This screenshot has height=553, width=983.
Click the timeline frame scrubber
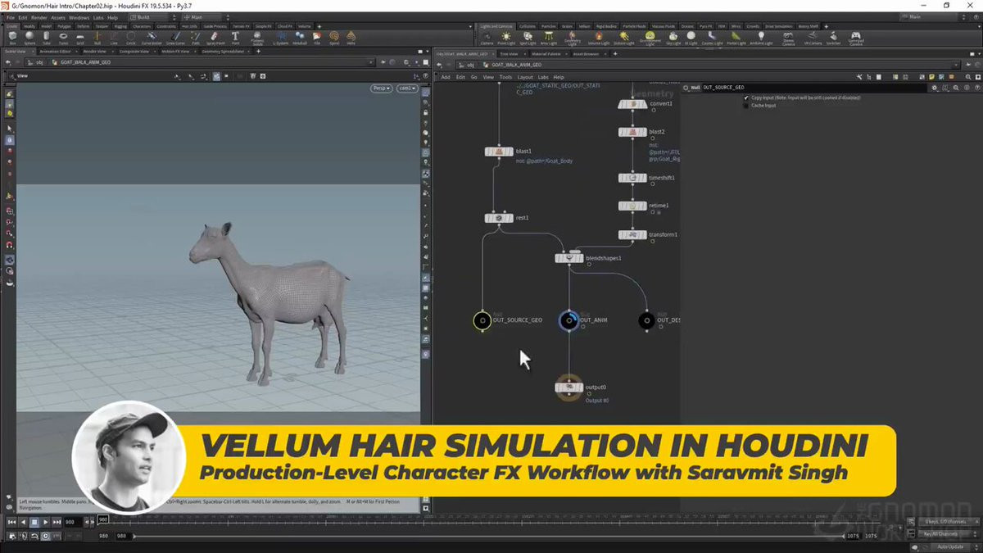click(102, 519)
